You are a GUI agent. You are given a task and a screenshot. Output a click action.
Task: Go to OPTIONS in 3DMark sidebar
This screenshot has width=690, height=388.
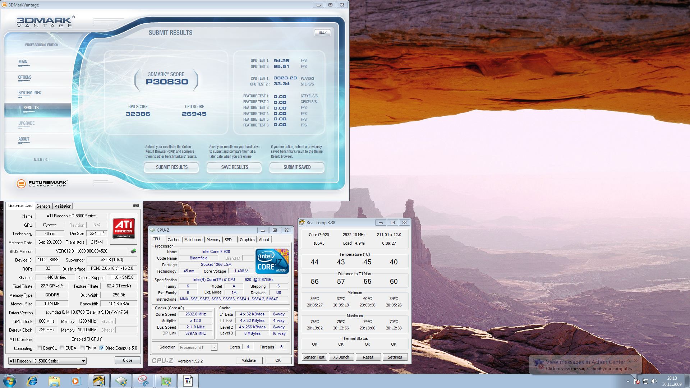point(25,78)
